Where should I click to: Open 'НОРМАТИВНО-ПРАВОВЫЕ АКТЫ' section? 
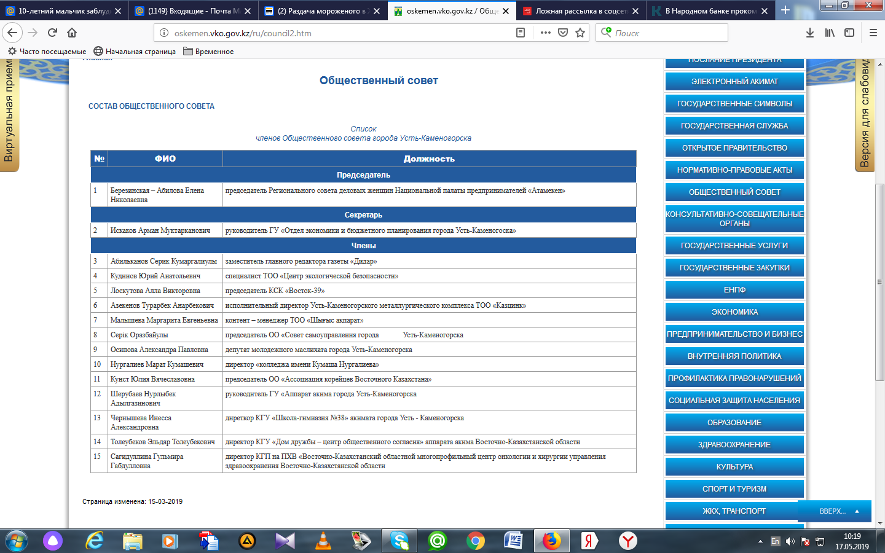(734, 170)
